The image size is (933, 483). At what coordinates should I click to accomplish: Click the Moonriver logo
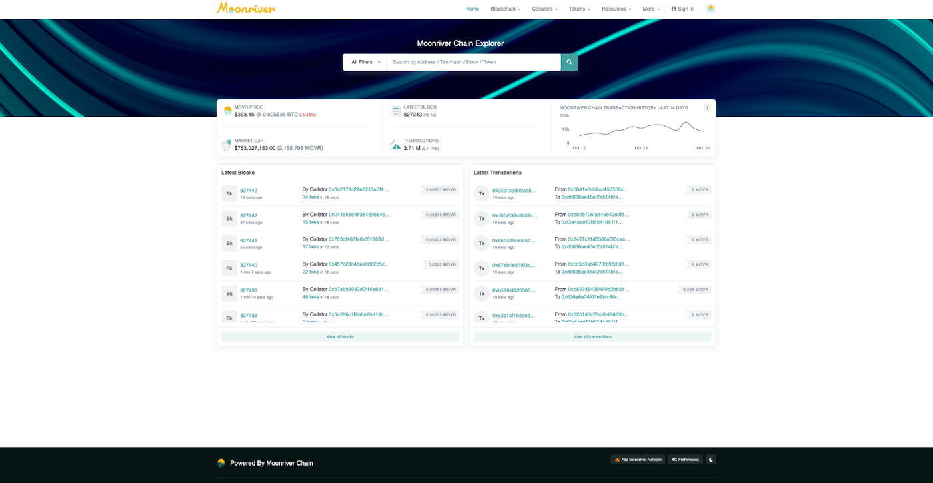pos(245,8)
